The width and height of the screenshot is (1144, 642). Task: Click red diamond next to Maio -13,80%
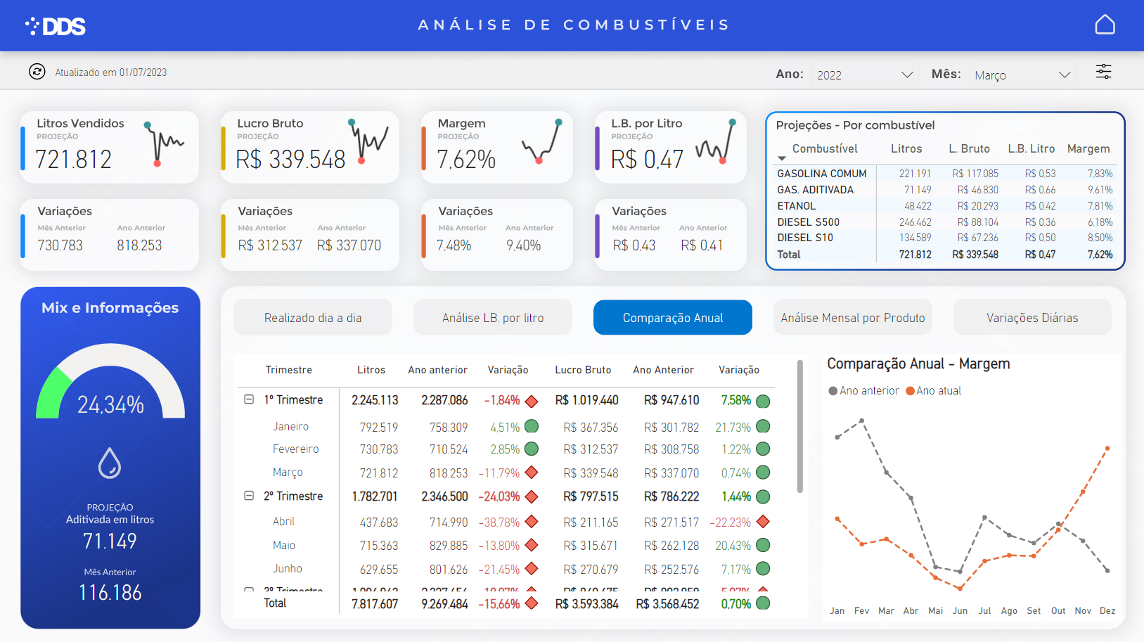(x=532, y=546)
